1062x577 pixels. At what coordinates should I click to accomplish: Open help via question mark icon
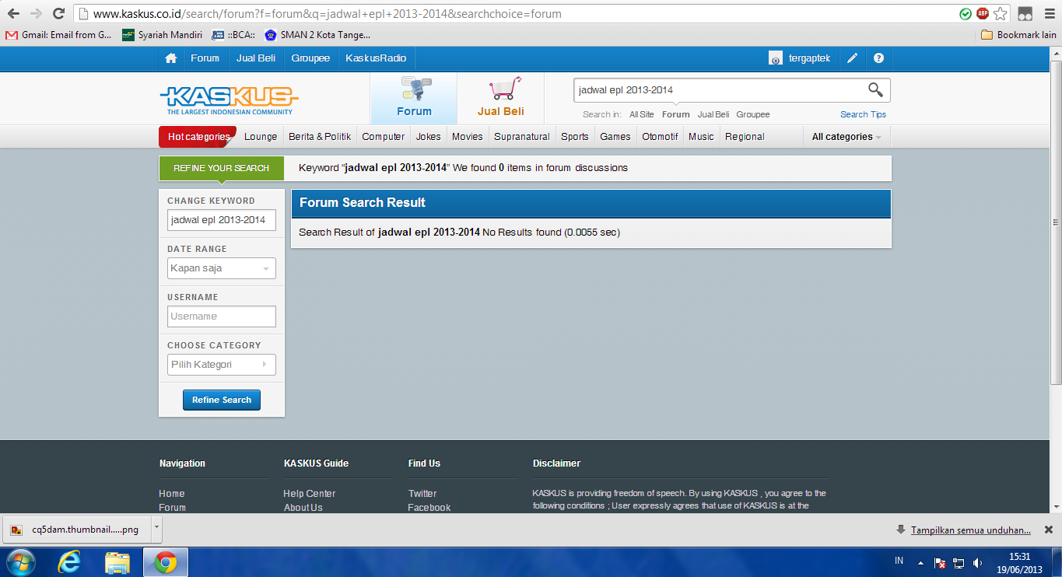click(x=879, y=58)
